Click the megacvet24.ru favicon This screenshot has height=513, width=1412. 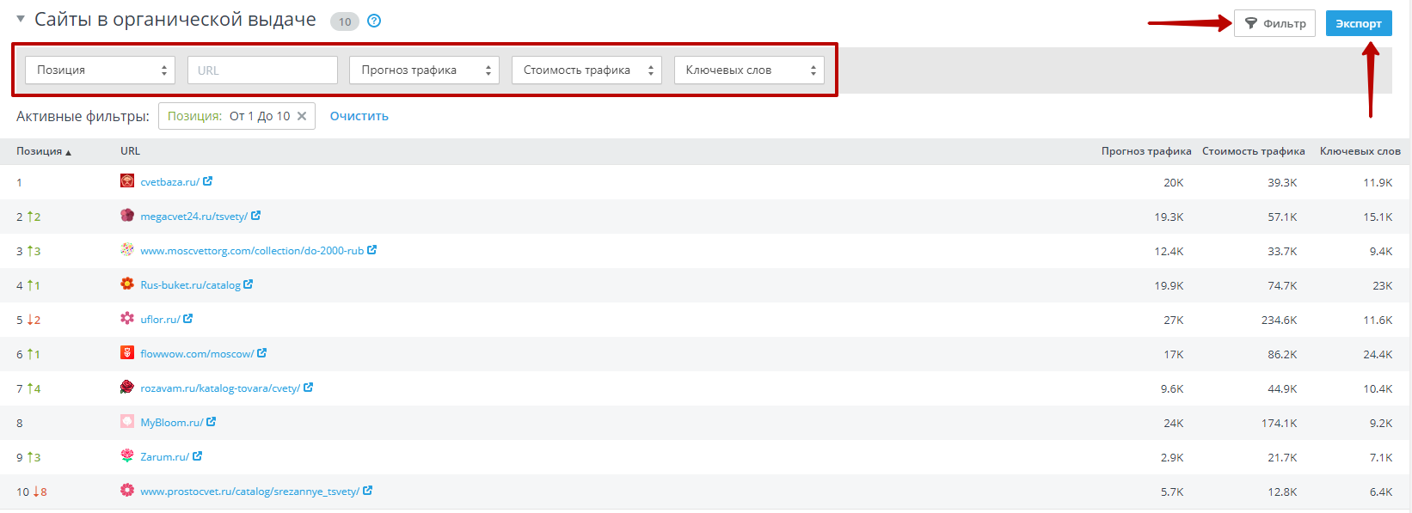[x=127, y=215]
